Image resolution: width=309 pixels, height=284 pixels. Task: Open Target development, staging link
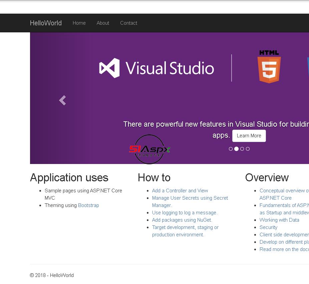(185, 231)
